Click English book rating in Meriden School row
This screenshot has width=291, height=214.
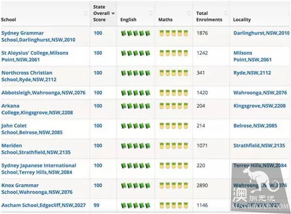pyautogui.click(x=136, y=146)
